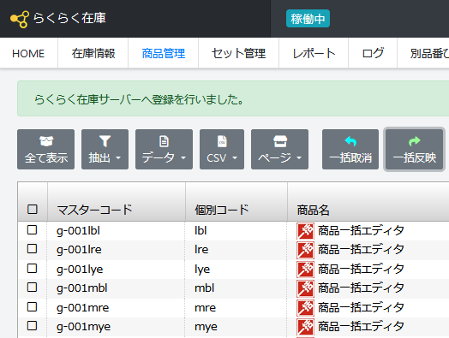Viewport: 449px width, 338px height.
Task: Click the document icon on データ
Action: coord(164,141)
